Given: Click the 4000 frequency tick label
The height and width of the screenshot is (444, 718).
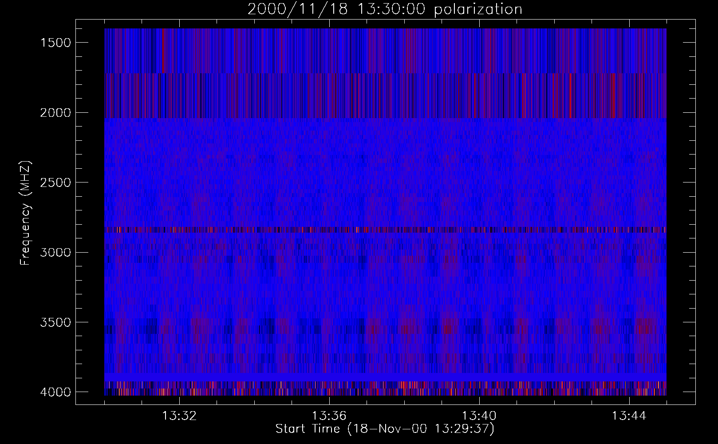Looking at the screenshot, I should tap(55, 392).
